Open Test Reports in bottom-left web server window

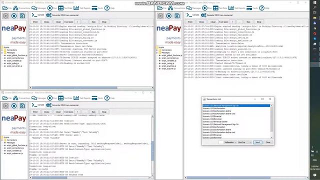tap(82, 98)
